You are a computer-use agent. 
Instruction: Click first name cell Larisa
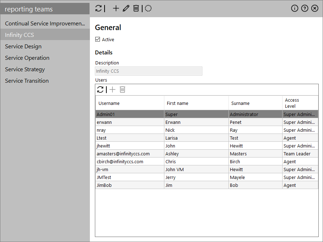[x=196, y=138]
